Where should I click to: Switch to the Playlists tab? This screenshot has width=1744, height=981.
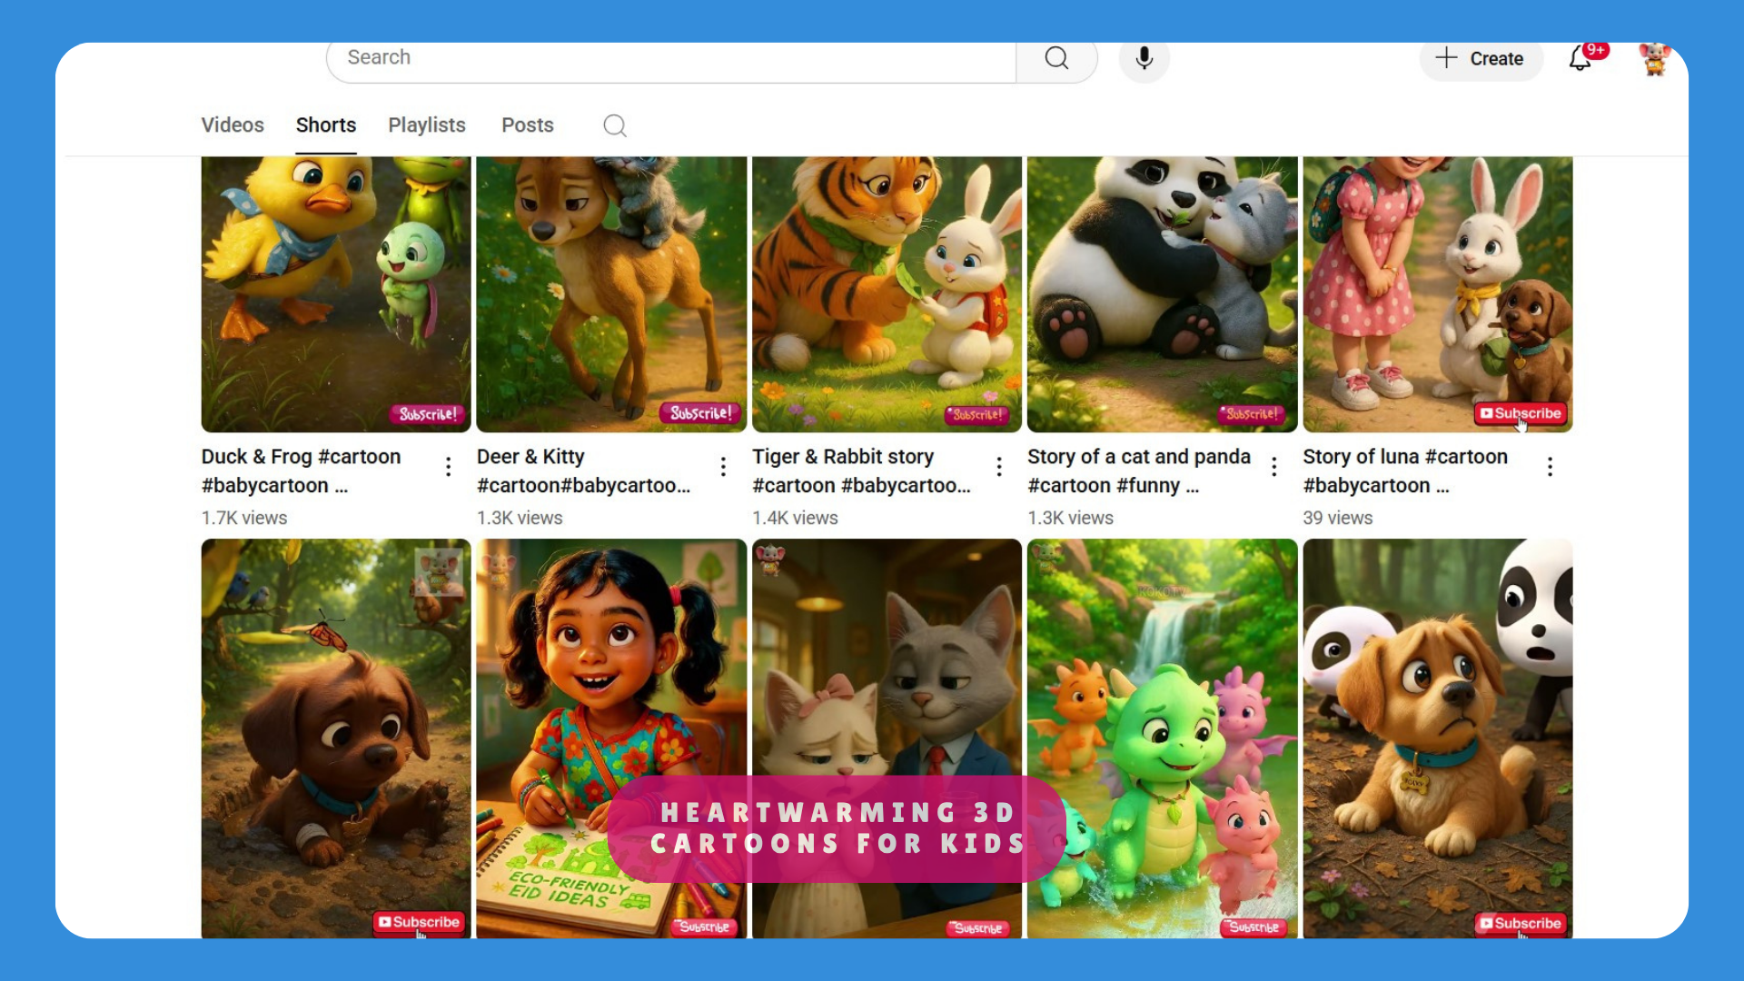coord(427,125)
